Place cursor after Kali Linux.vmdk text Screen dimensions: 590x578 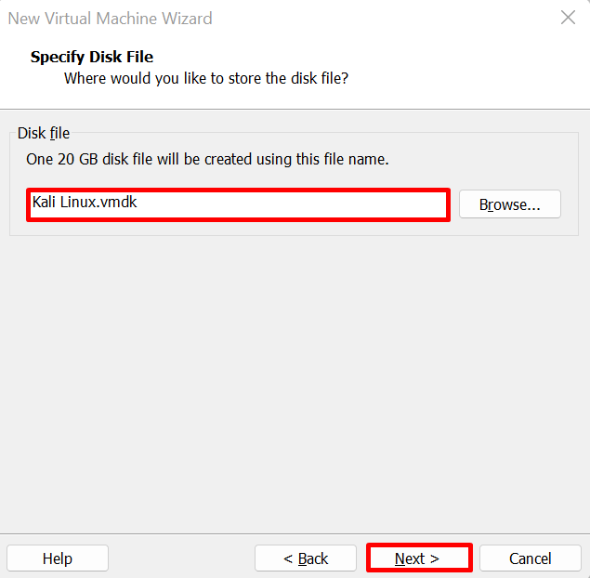pyautogui.click(x=138, y=202)
